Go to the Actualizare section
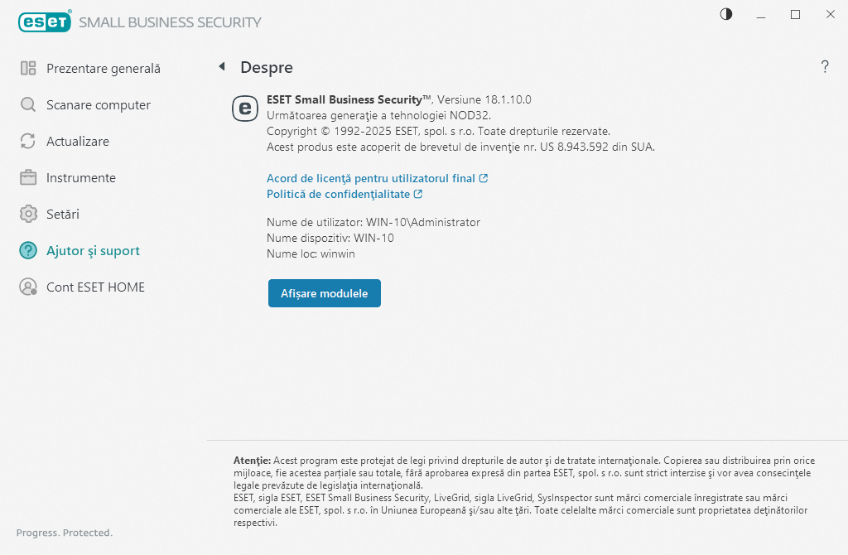 (78, 141)
